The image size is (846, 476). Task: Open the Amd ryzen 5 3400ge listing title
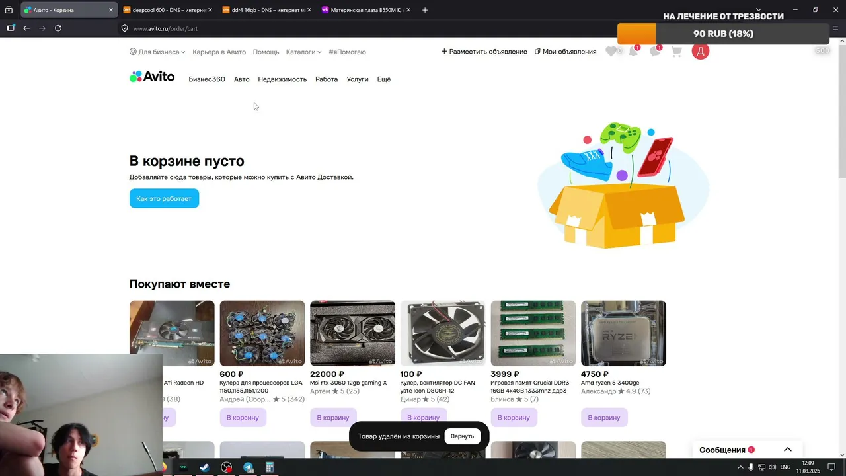tap(610, 383)
